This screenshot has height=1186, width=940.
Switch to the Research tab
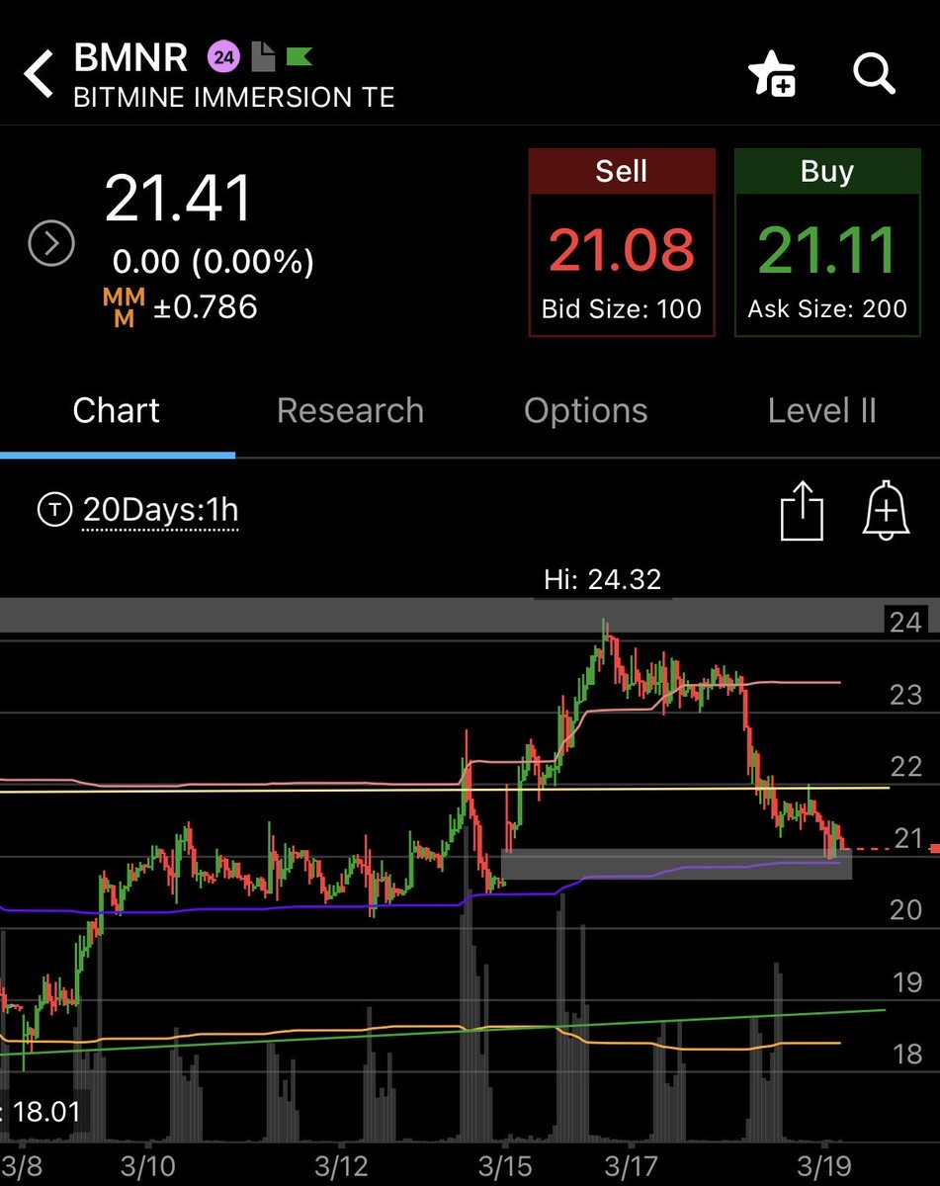click(351, 410)
